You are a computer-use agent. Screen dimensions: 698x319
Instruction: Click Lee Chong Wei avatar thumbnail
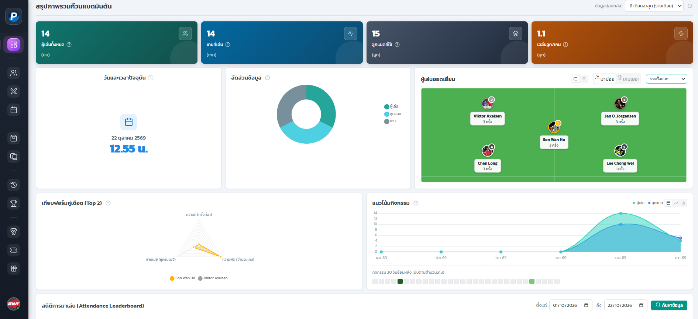620,151
